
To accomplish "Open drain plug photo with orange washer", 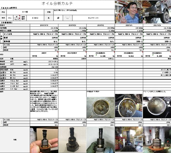I will 157,139.
